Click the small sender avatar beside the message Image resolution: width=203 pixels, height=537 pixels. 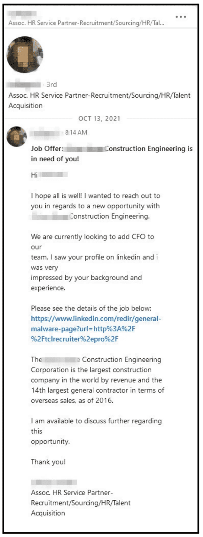pyautogui.click(x=17, y=137)
